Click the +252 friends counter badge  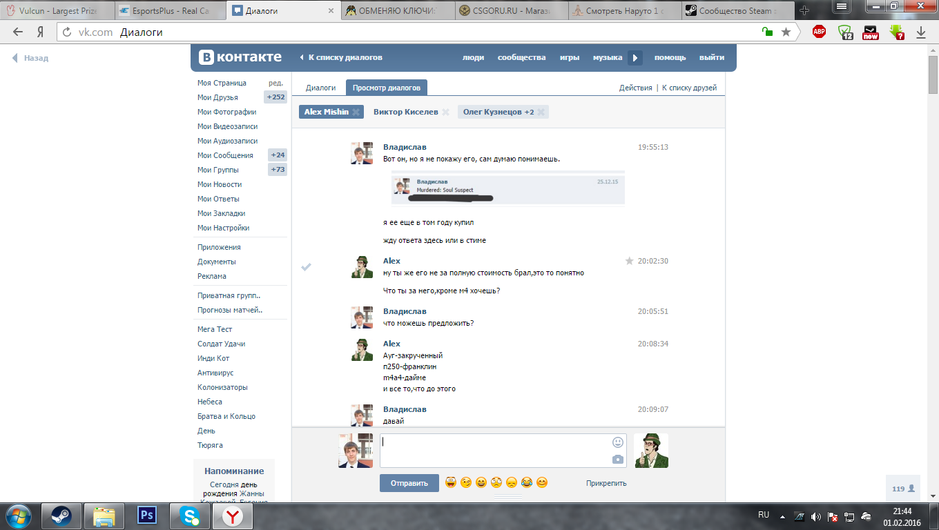tap(275, 97)
